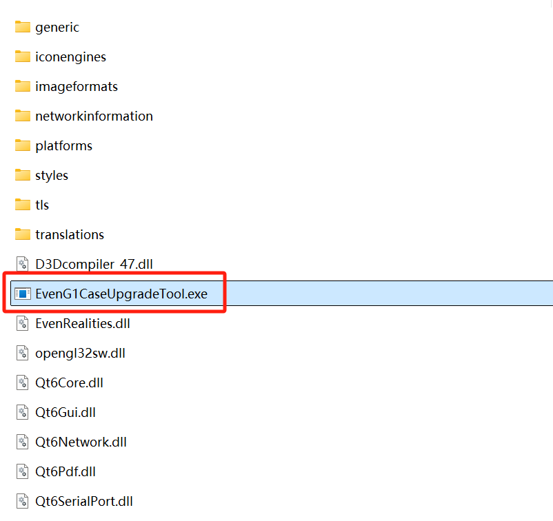Select the folder named generic

coord(57,28)
